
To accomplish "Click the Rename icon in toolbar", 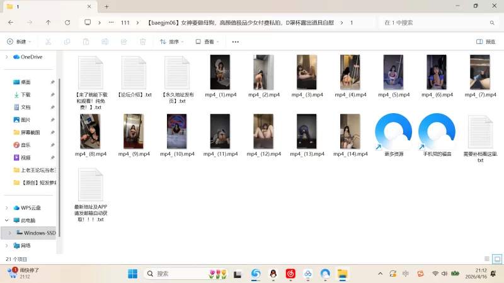I will click(105, 42).
